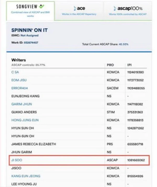
Task: Click the ISWC Not Assigned value
Action: pos(30,35)
